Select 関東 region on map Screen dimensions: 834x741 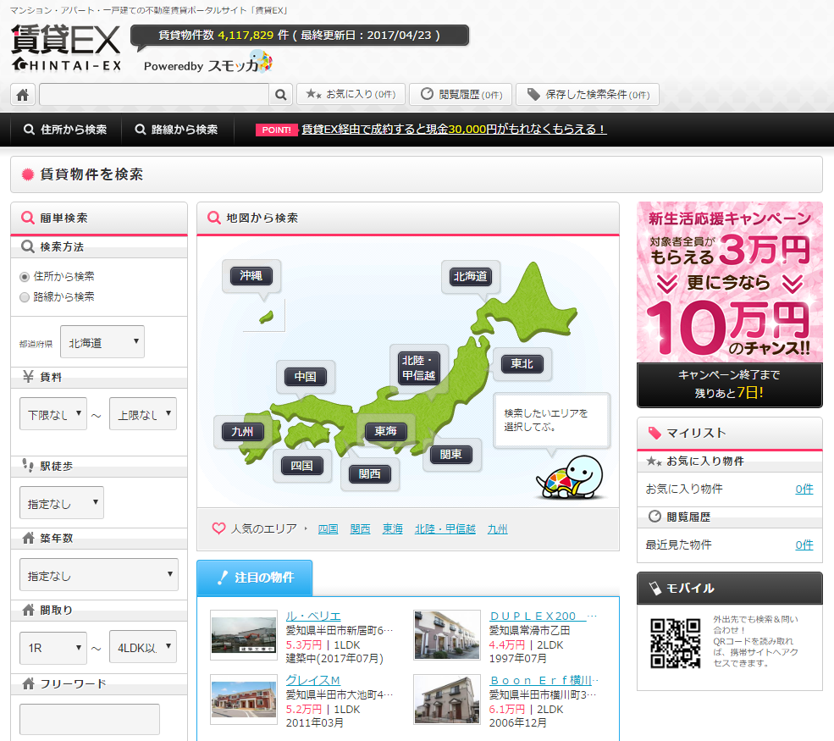pos(451,454)
